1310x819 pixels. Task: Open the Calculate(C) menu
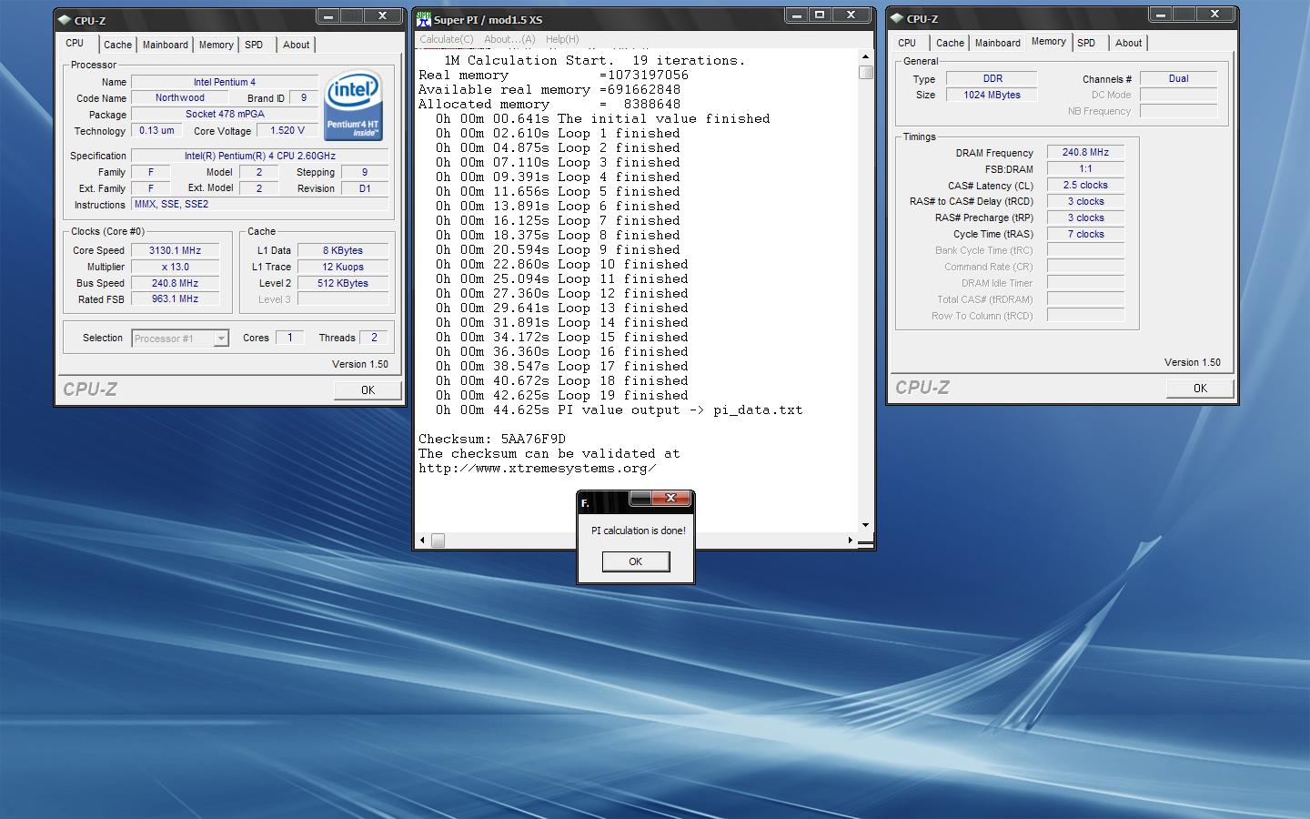click(x=446, y=39)
